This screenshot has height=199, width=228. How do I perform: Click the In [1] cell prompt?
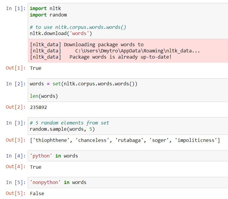tap(16, 9)
